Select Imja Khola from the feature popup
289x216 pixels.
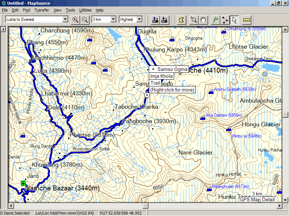click(x=161, y=76)
